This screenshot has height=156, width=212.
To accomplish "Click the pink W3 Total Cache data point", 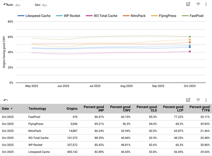I will (190, 51).
